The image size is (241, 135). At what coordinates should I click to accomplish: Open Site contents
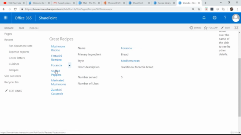pyautogui.click(x=12, y=76)
